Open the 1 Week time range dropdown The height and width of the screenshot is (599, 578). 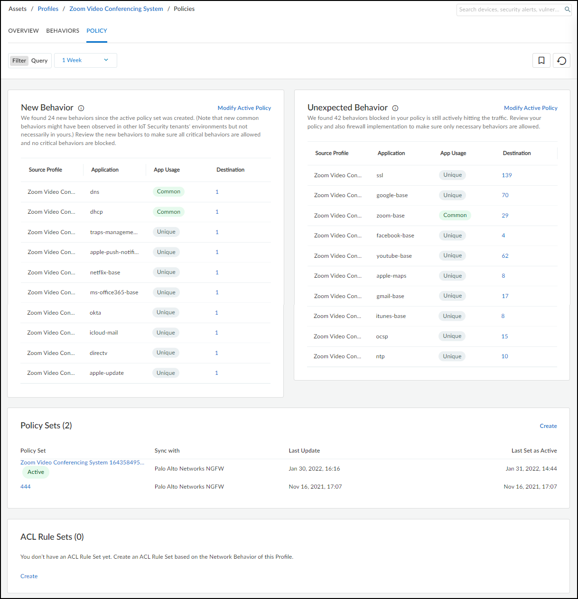click(x=85, y=60)
